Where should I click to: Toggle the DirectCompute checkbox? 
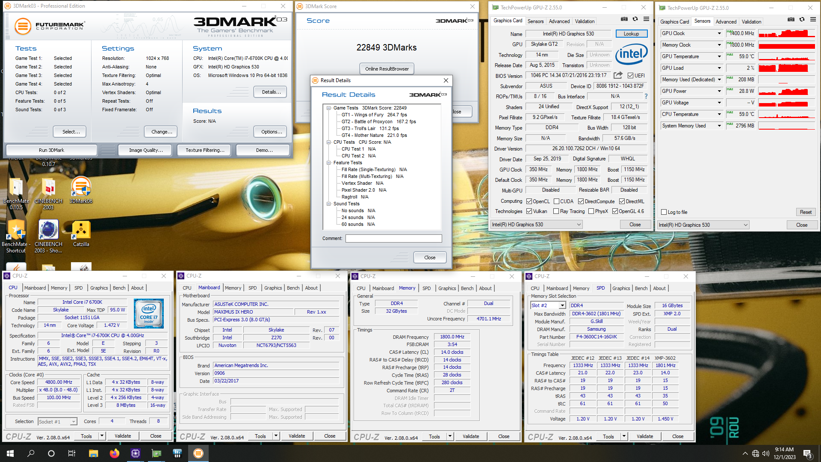click(581, 201)
